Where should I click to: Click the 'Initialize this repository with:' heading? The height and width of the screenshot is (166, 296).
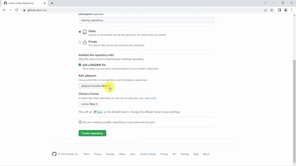tap(96, 55)
